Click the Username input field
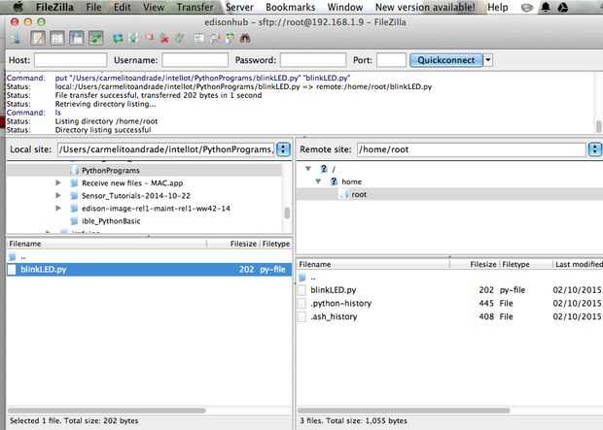 195,60
